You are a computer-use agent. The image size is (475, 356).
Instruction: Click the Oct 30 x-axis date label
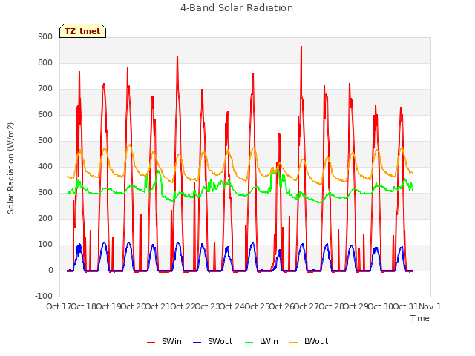coord(381,306)
